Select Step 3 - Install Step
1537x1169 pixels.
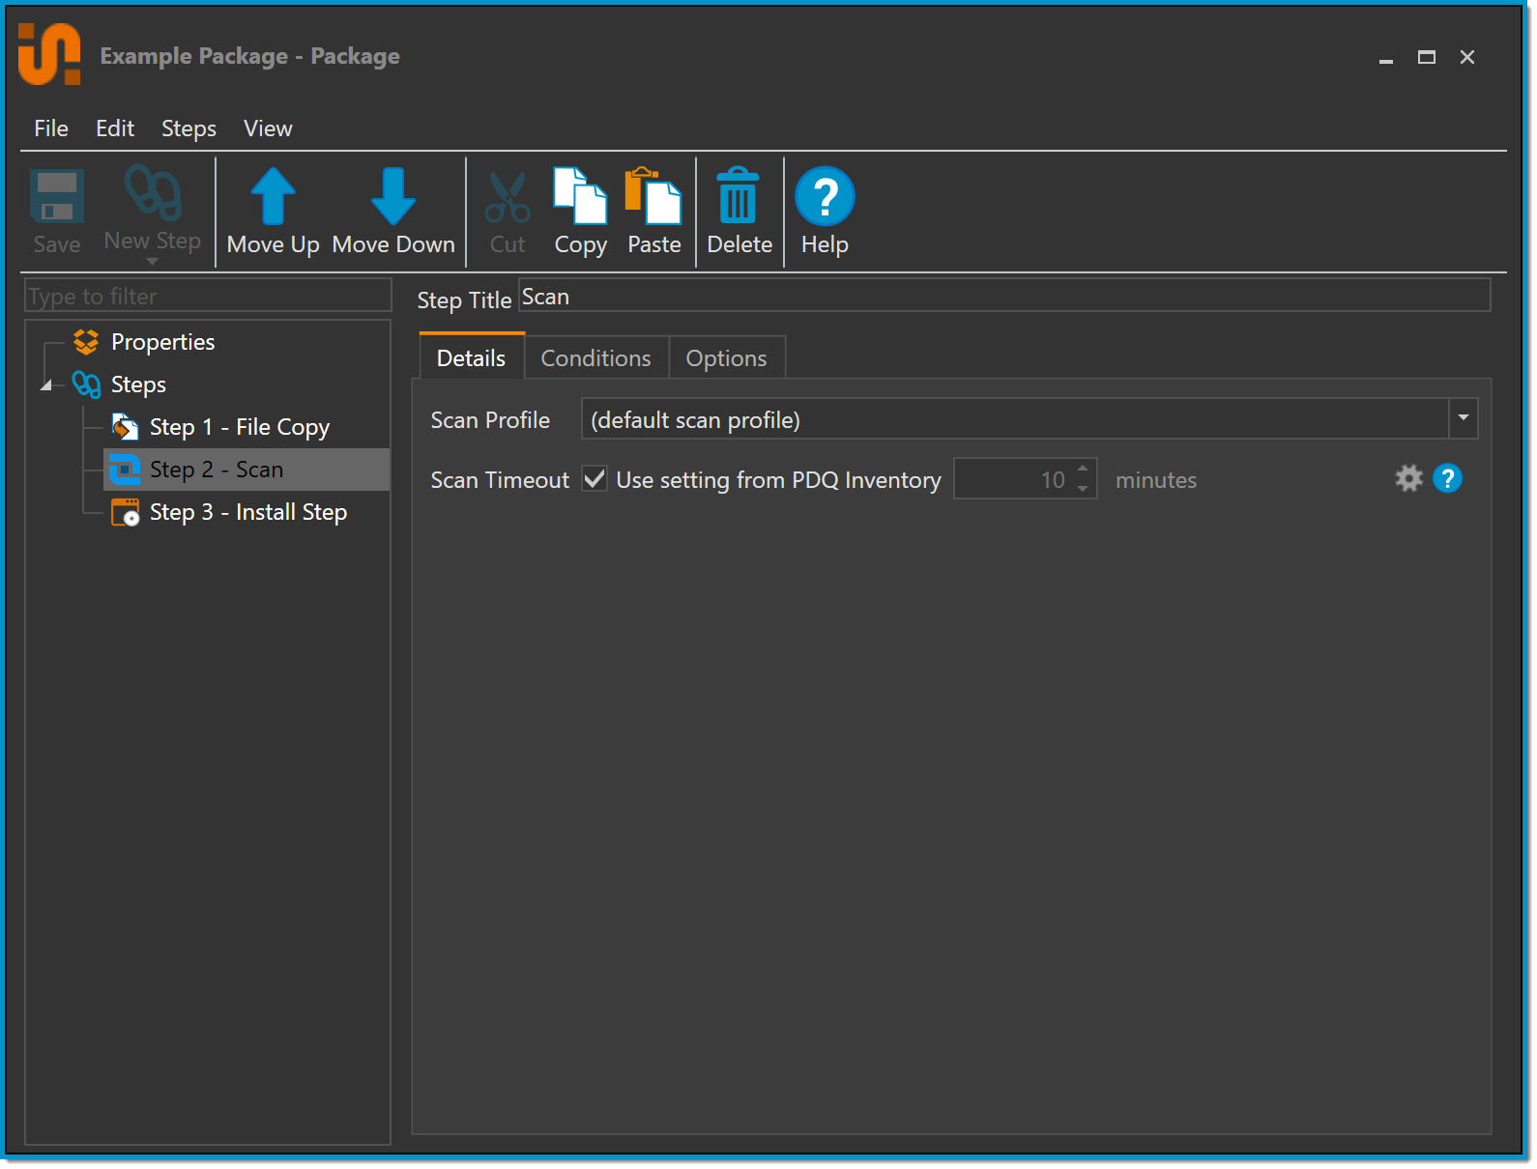pos(248,512)
